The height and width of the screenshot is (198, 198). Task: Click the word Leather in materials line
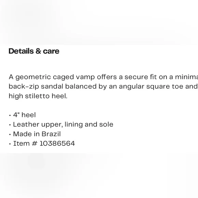click(26, 125)
